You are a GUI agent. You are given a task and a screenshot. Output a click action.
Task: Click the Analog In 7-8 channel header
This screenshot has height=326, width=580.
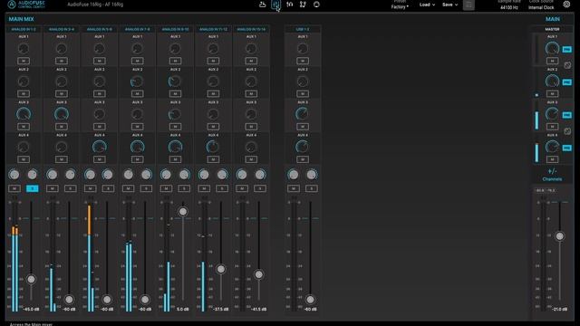tap(137, 29)
